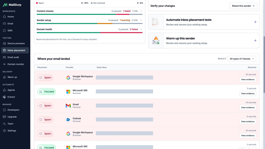The width and height of the screenshot is (265, 149).
Task: Click the Warm up flame icon in sidebar
Action: pos(4,77)
